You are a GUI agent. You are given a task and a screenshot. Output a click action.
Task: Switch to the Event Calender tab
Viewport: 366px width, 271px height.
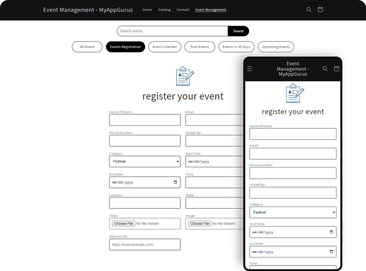pos(165,47)
